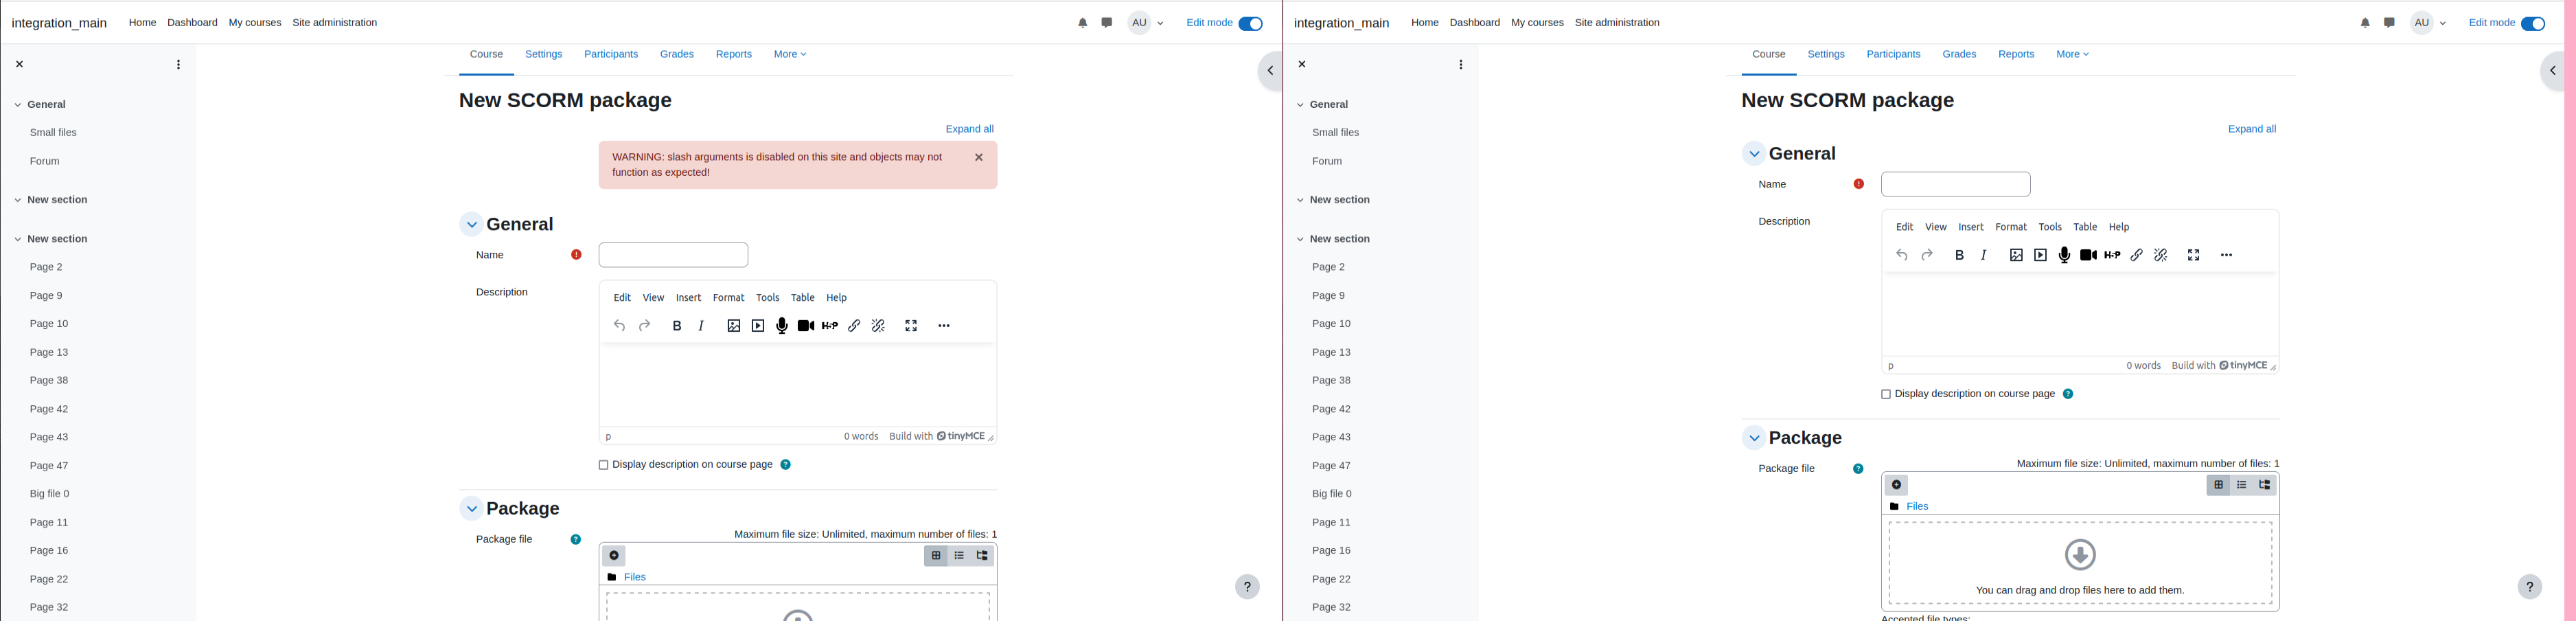Click Name input field in left pane

pyautogui.click(x=673, y=255)
